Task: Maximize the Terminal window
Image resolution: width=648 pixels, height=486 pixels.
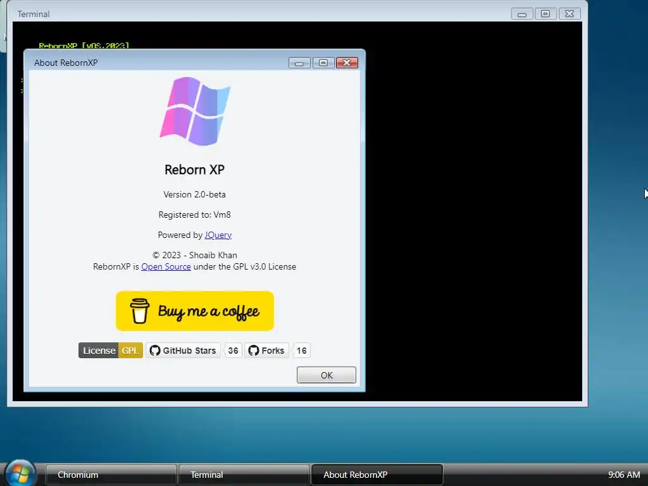Action: tap(545, 14)
